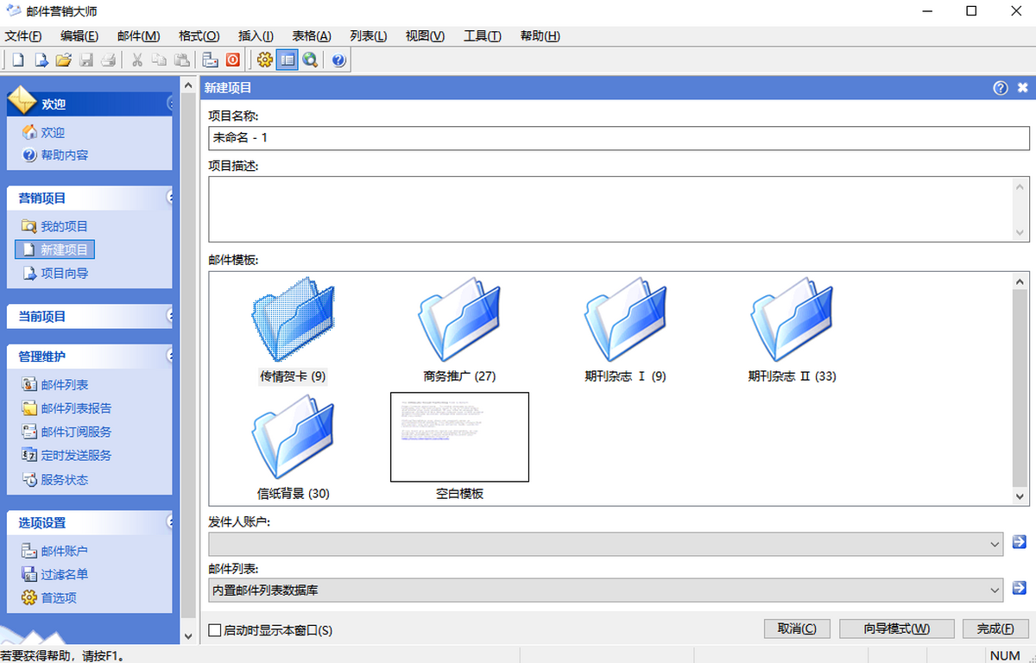Open the 文件(F) menu

click(x=23, y=36)
